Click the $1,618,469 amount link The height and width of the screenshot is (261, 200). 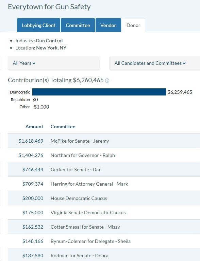[31, 141]
